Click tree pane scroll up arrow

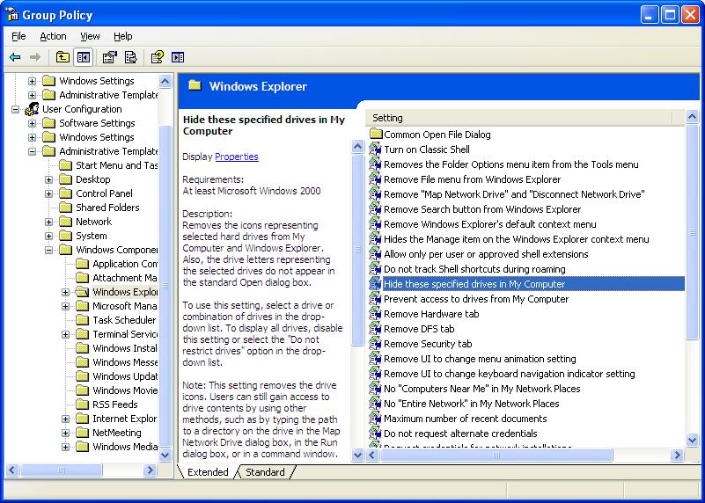[165, 81]
